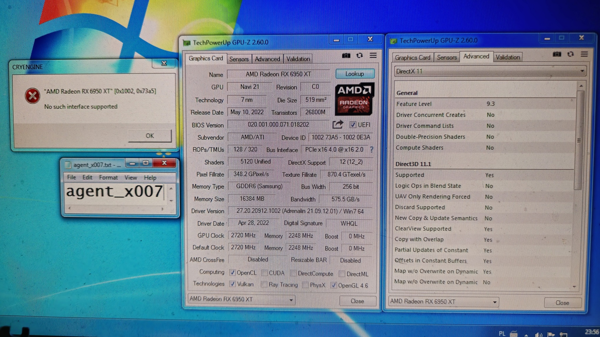The height and width of the screenshot is (337, 600).
Task: Click the BIOS export share icon
Action: tap(338, 124)
